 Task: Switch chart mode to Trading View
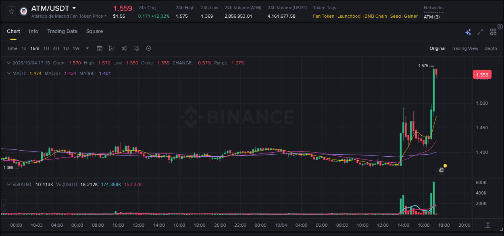(465, 48)
